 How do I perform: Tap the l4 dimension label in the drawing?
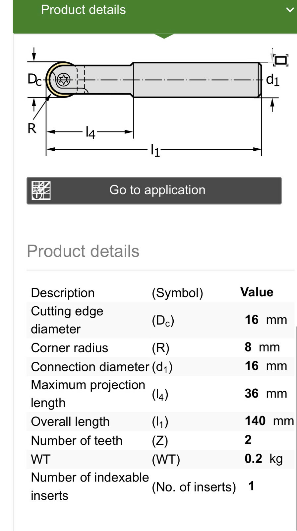(x=90, y=132)
